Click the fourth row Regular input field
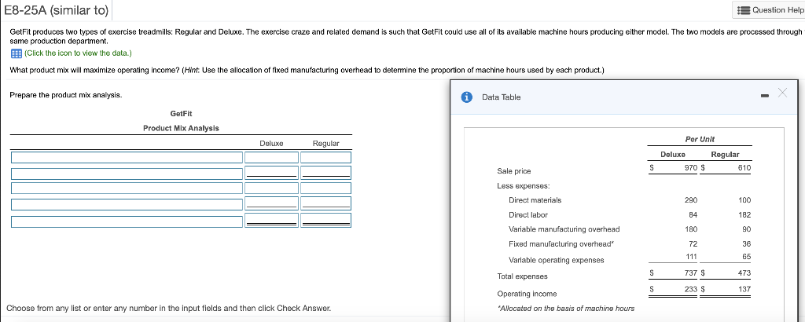This screenshot has height=322, width=805. (326, 203)
